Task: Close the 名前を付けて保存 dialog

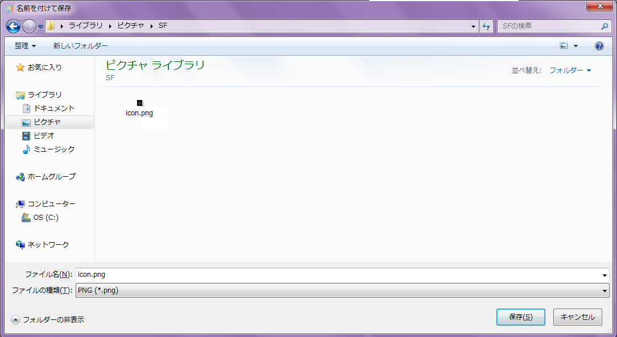Action: [600, 6]
